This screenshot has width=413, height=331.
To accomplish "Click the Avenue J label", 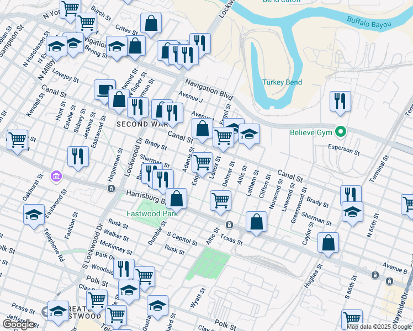I will [190, 97].
